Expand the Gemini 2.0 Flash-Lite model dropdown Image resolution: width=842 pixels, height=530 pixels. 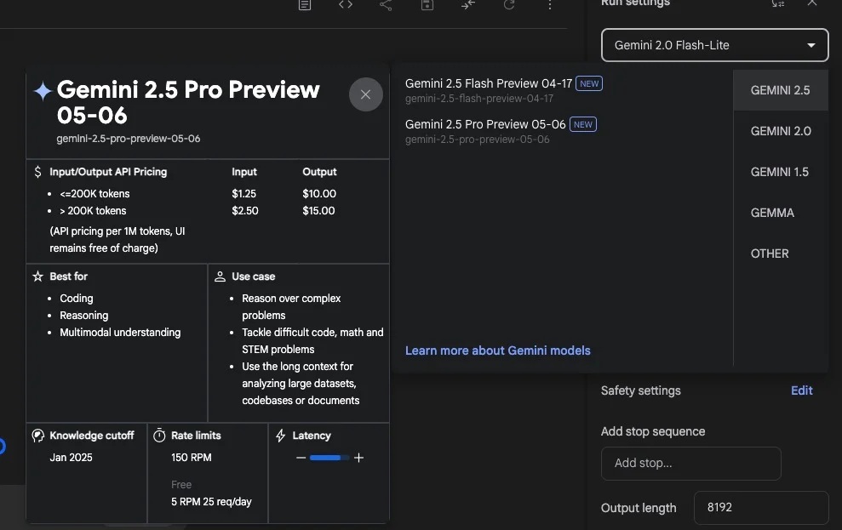[715, 45]
